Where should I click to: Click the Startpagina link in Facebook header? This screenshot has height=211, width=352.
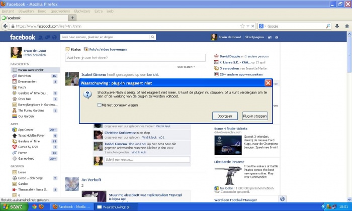(255, 37)
